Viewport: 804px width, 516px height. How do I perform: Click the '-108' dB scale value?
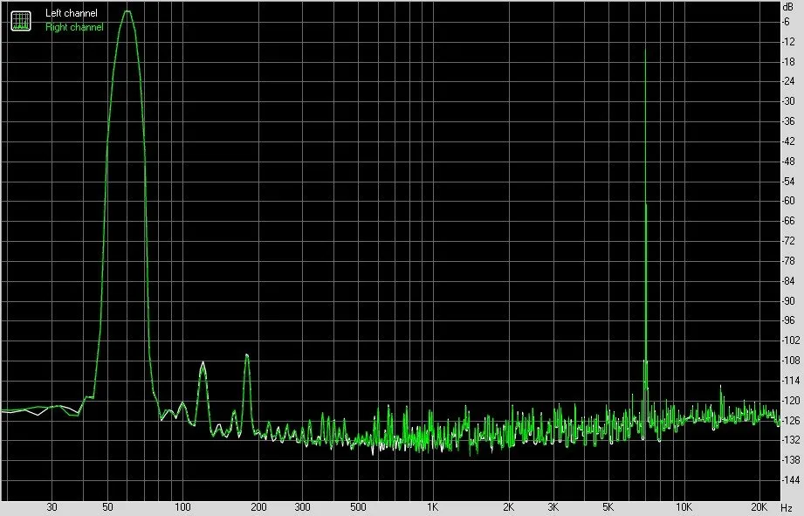tap(790, 360)
